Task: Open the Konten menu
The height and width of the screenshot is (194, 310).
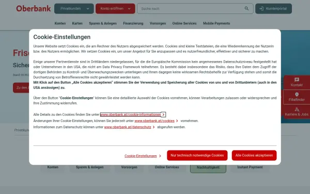Action: tap(60, 23)
